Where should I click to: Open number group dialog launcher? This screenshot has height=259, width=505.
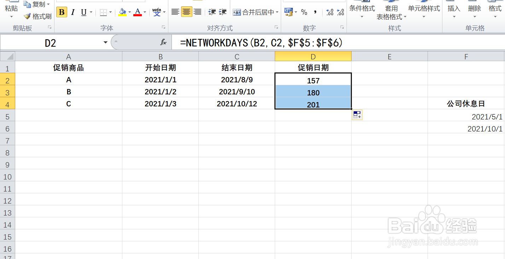(342, 27)
